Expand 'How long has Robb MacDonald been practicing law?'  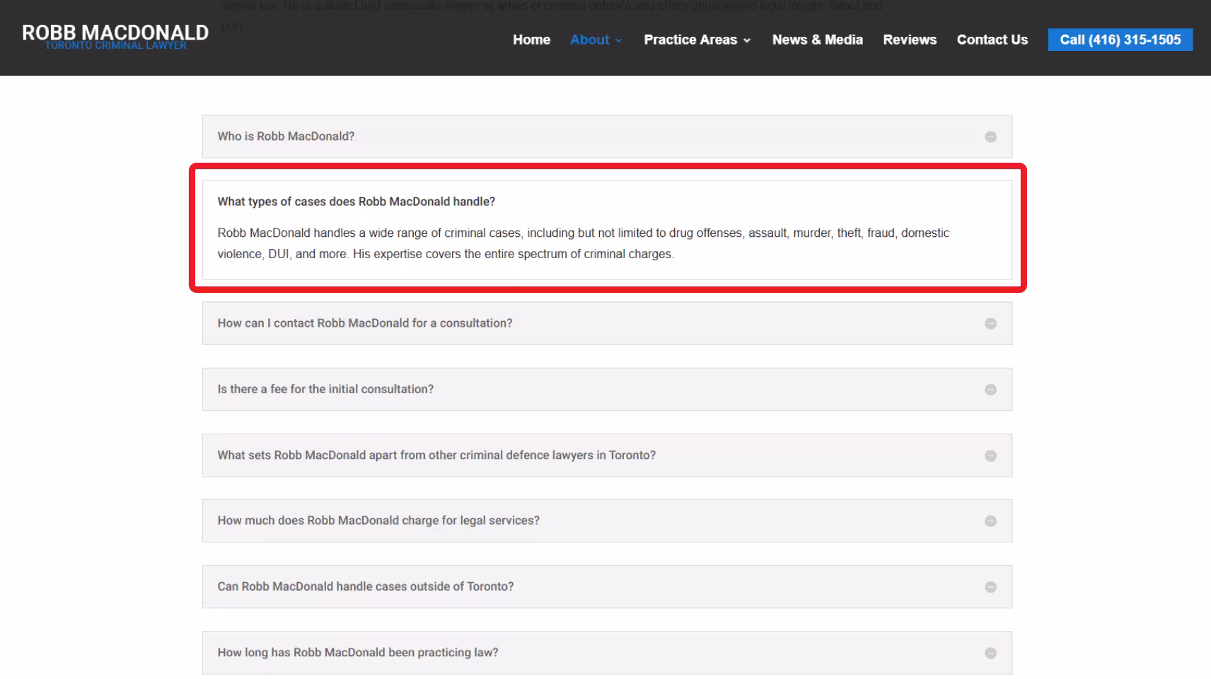tap(607, 652)
